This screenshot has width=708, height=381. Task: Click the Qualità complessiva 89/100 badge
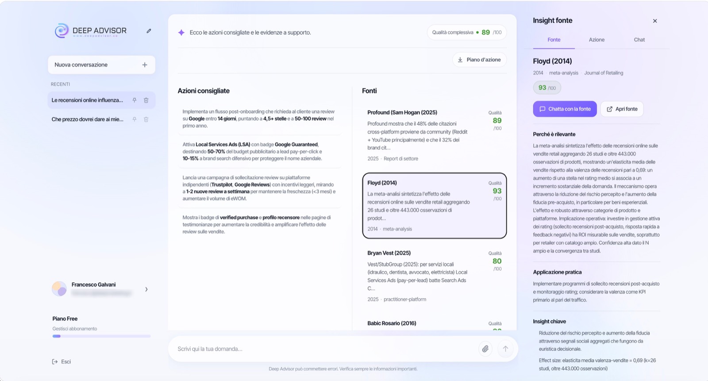467,32
